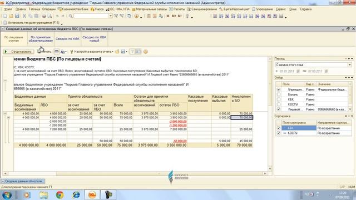
Task: Switch to 'Сводно по КБК' tab
Action: [x=67, y=39]
